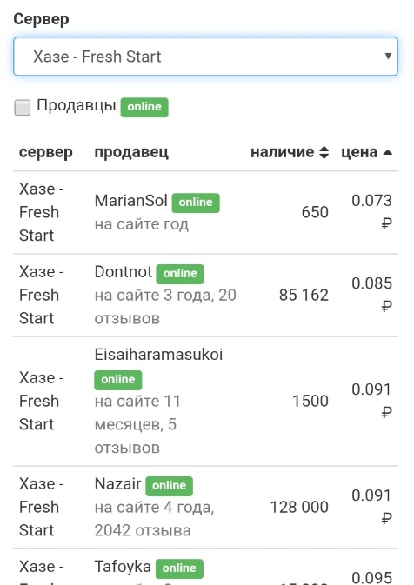Screen dimensions: 414x585
Task: Click the online badge next to Tafoyka
Action: coord(179,568)
